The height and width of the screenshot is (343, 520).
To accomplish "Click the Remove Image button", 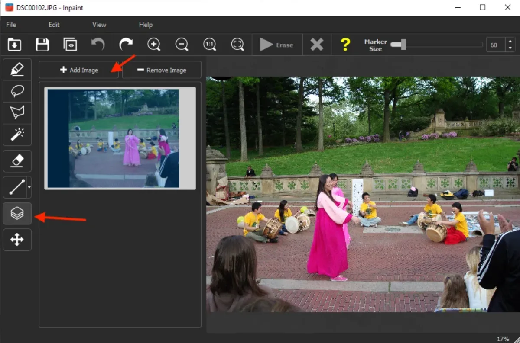I will (x=161, y=70).
